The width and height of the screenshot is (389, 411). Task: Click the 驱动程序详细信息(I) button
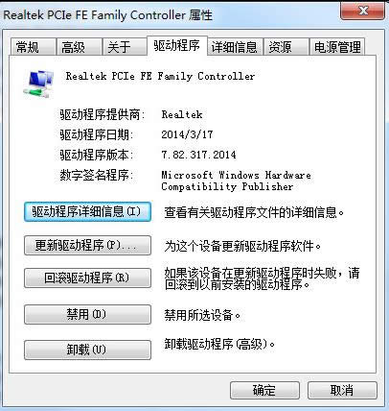87,211
